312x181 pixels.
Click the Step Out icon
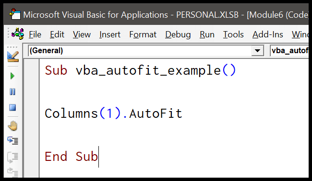pos(13,172)
